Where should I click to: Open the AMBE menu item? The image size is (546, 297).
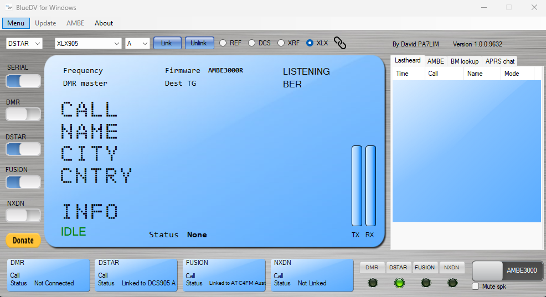click(75, 23)
